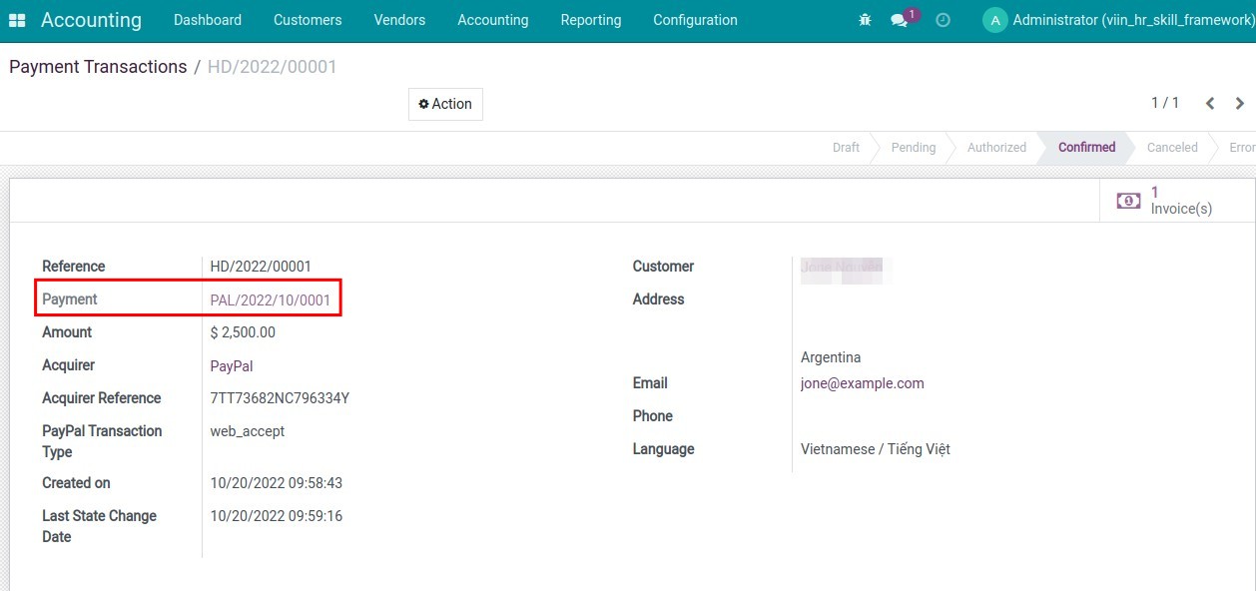
Task: Click the developer bug icon
Action: tap(864, 19)
